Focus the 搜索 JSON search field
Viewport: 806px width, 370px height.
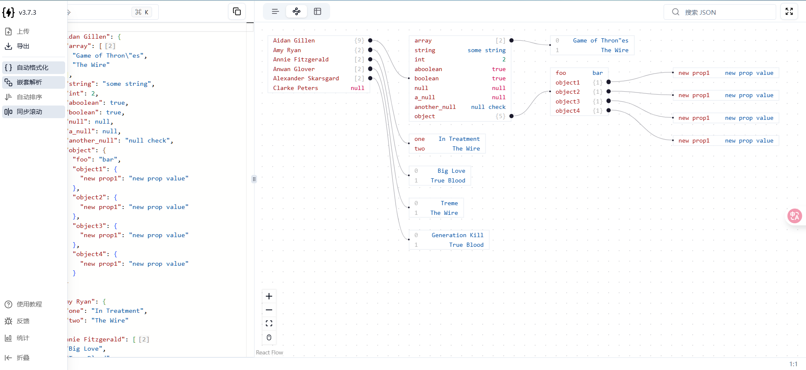(720, 12)
